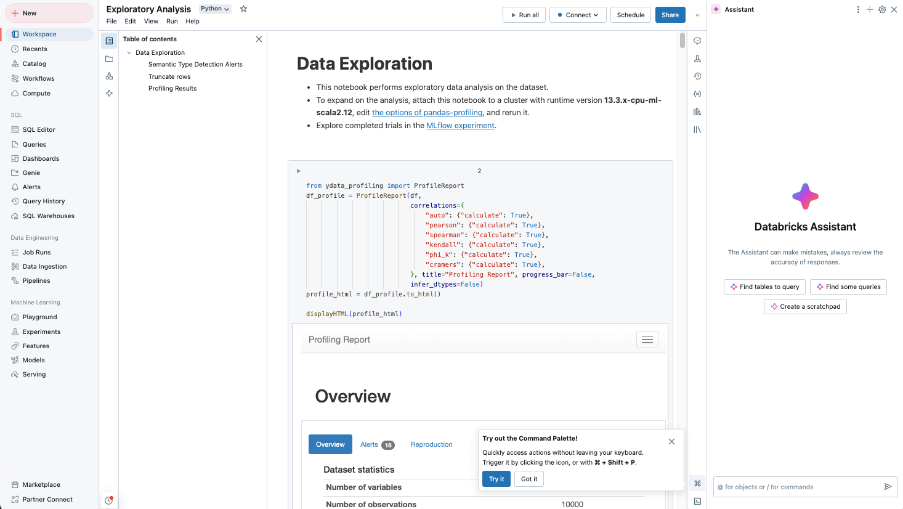Open the Python language dropdown
This screenshot has height=509, width=903.
point(215,9)
